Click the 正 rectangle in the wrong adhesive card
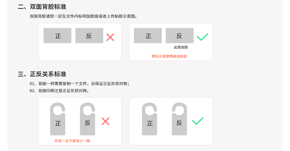Screen dimensions: 290x151 (57, 36)
